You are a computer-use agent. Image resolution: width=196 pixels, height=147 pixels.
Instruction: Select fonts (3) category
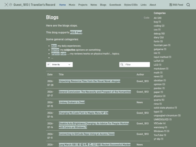click(158, 41)
